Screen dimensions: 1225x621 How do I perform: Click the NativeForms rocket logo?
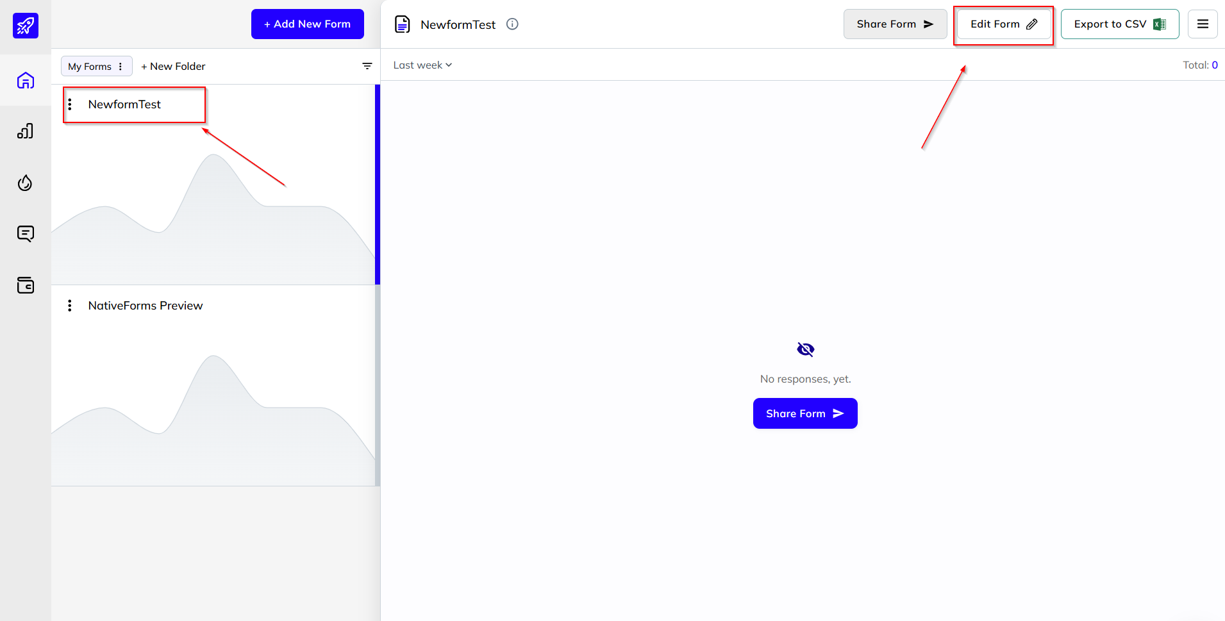[26, 26]
